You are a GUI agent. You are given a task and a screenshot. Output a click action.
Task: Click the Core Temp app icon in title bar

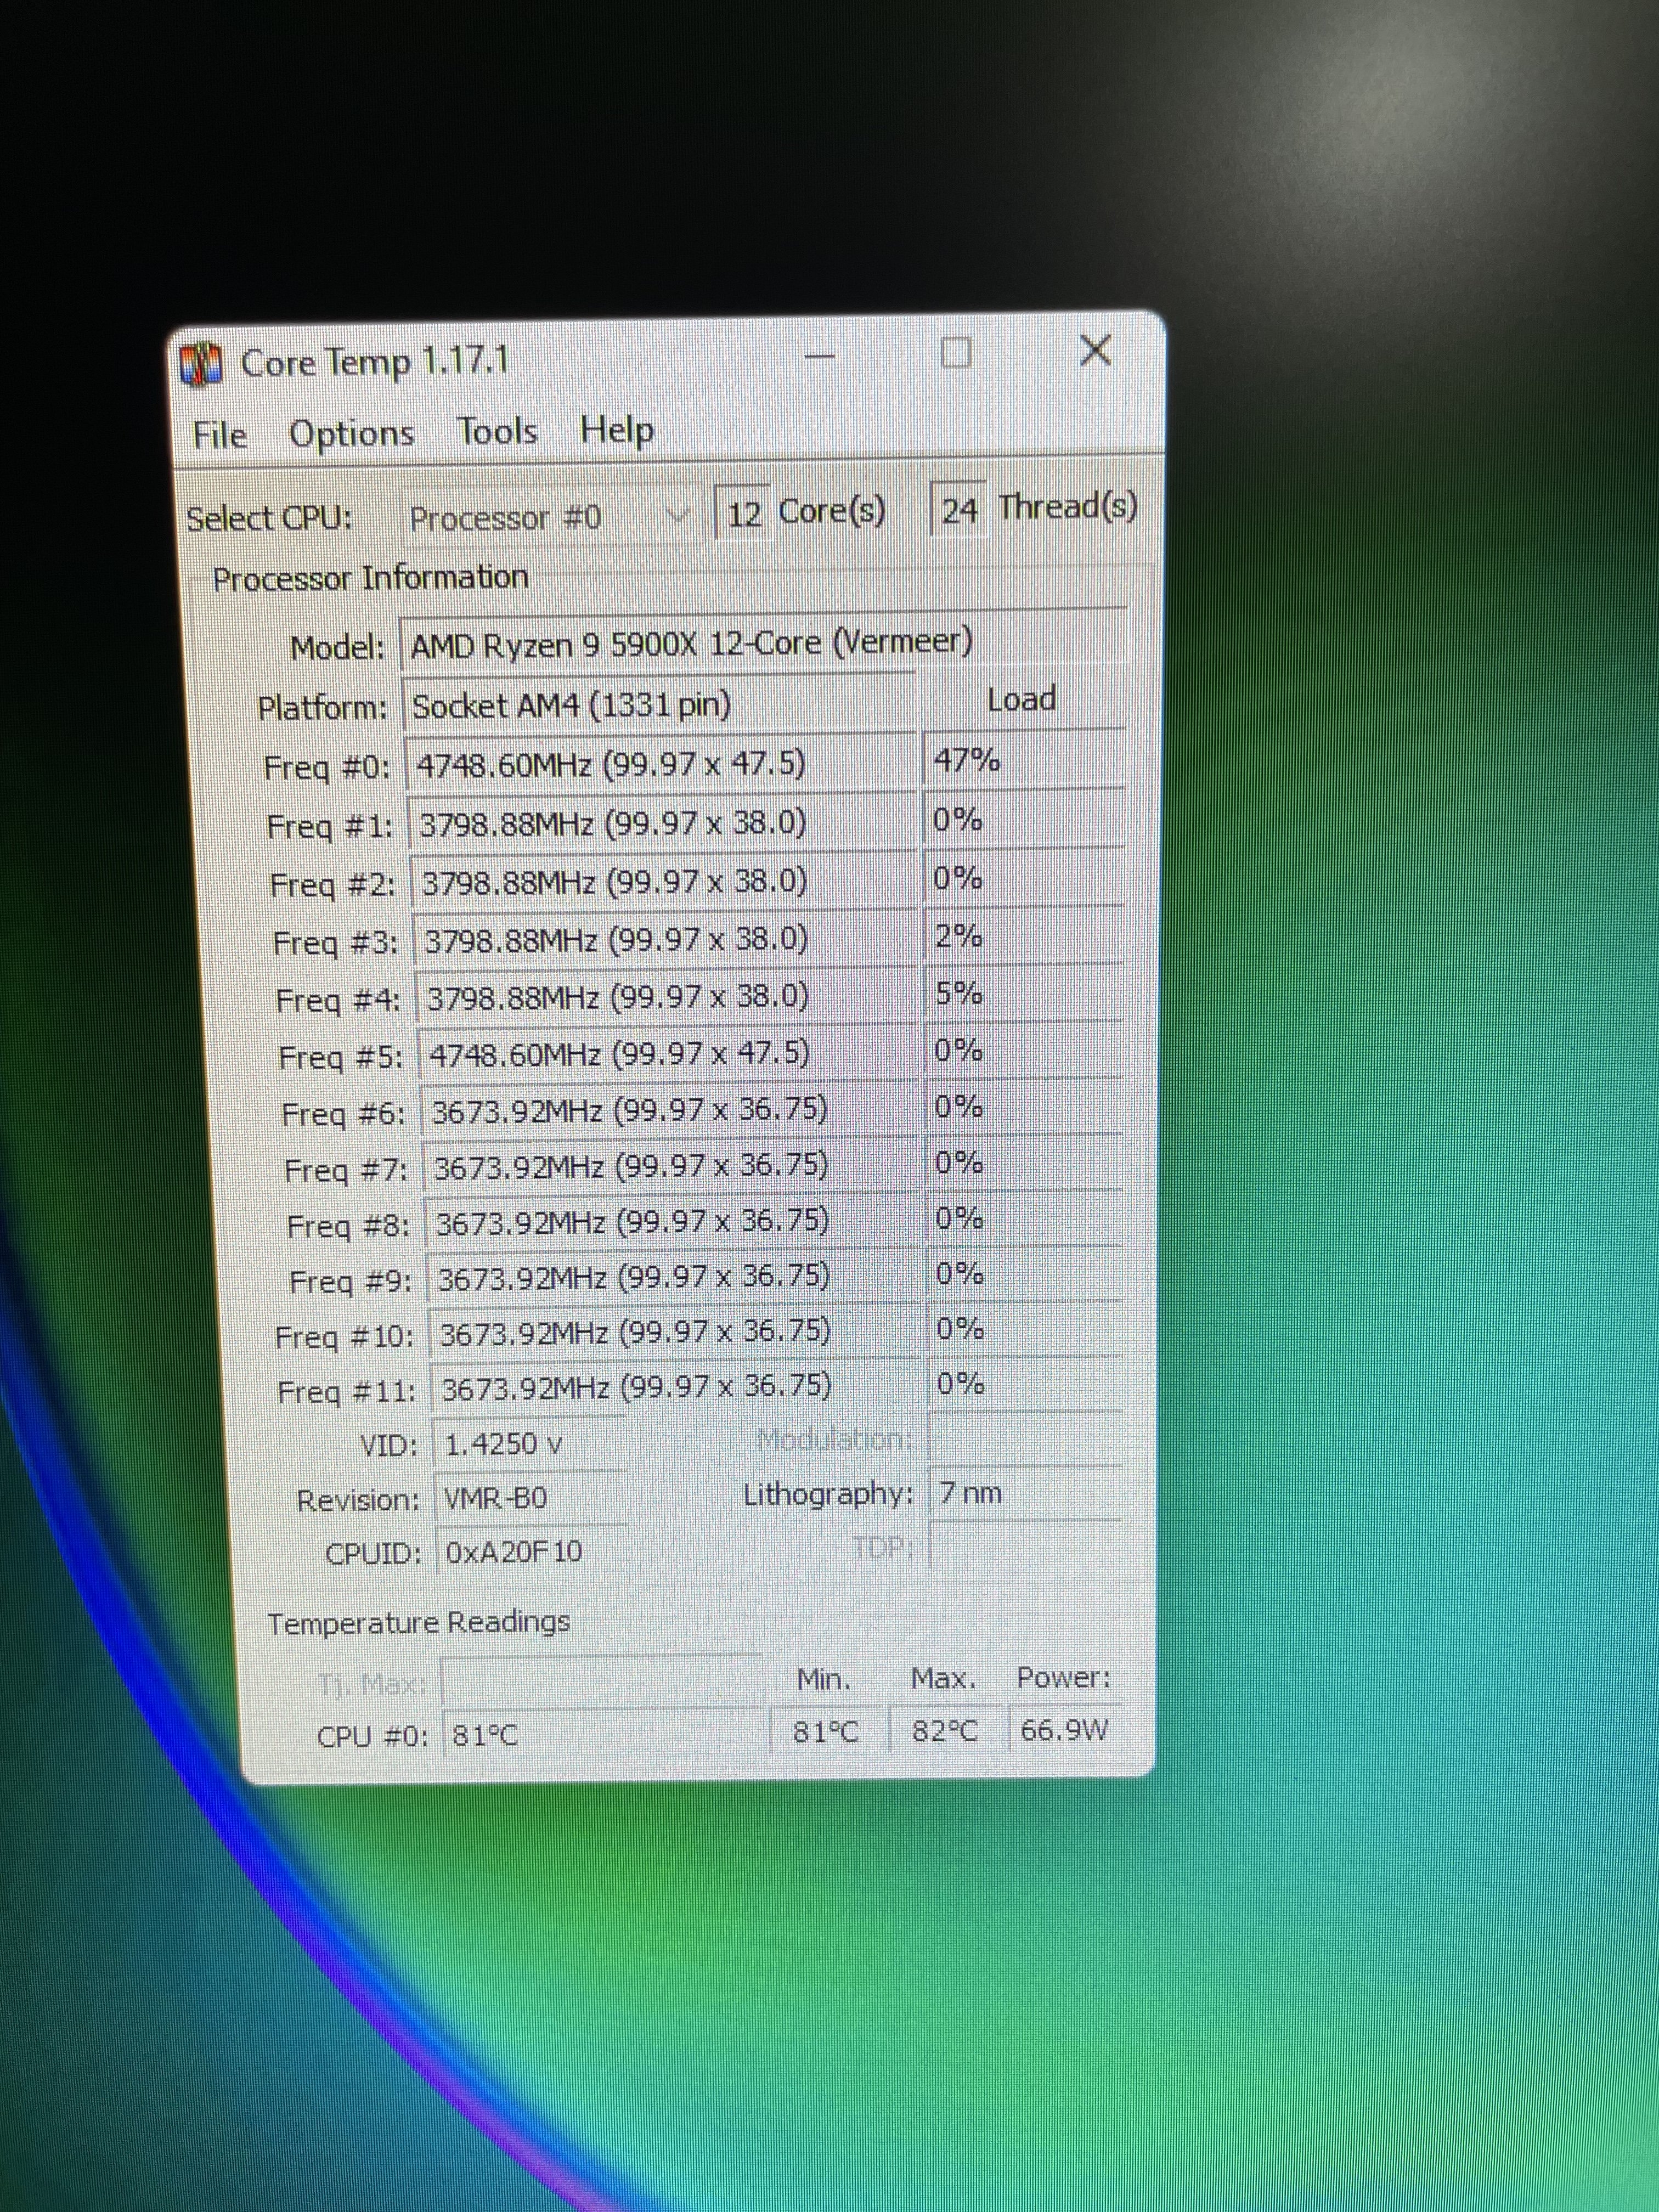201,365
